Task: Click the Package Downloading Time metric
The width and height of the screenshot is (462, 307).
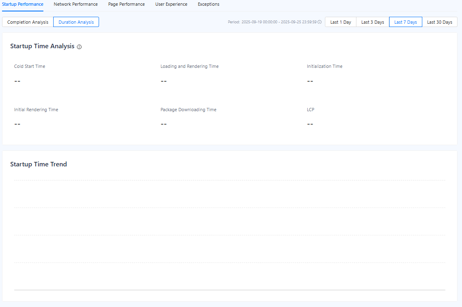Action: (x=188, y=110)
